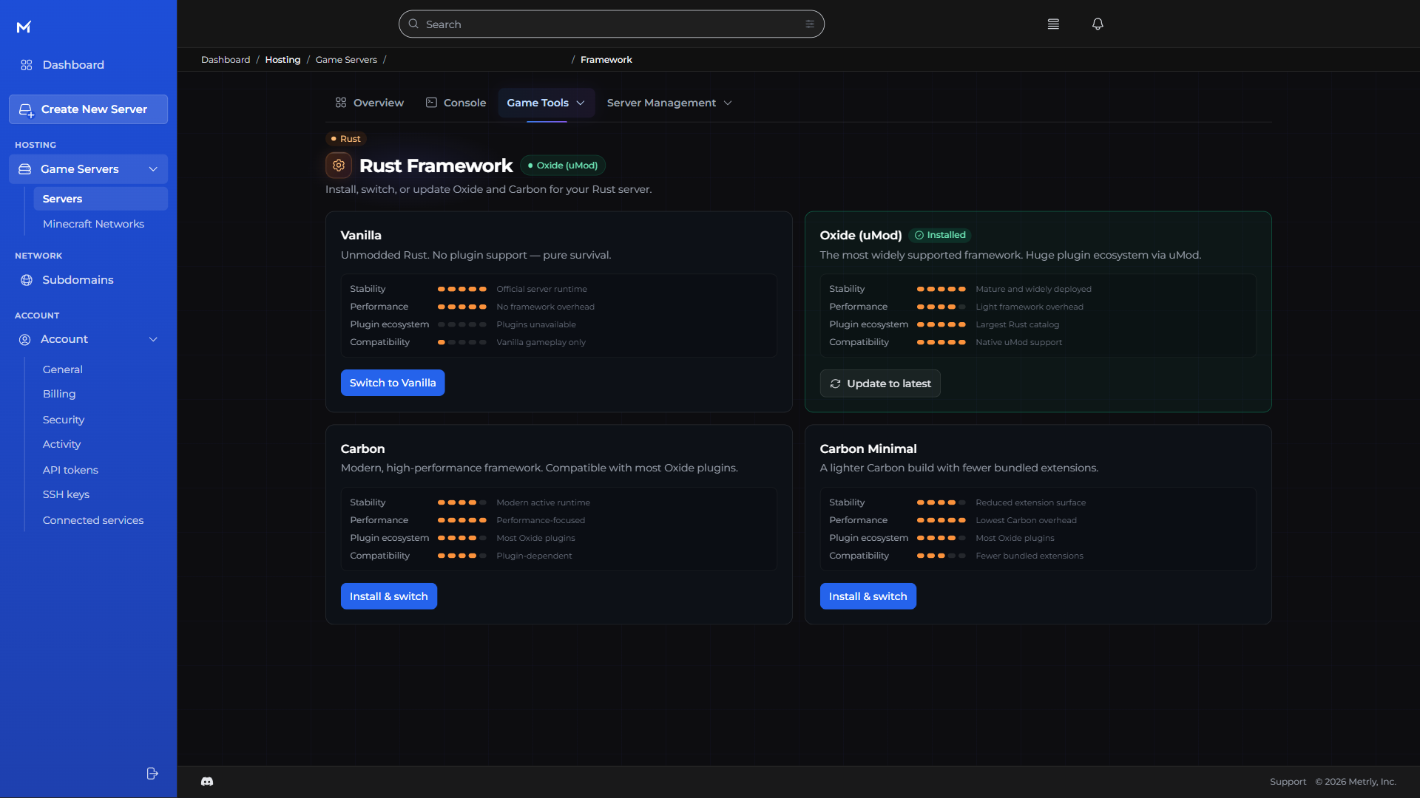
Task: Click the Account user icon
Action: point(24,339)
